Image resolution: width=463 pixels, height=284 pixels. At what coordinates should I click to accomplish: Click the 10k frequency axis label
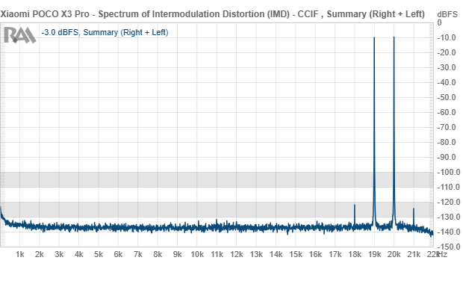197,254
